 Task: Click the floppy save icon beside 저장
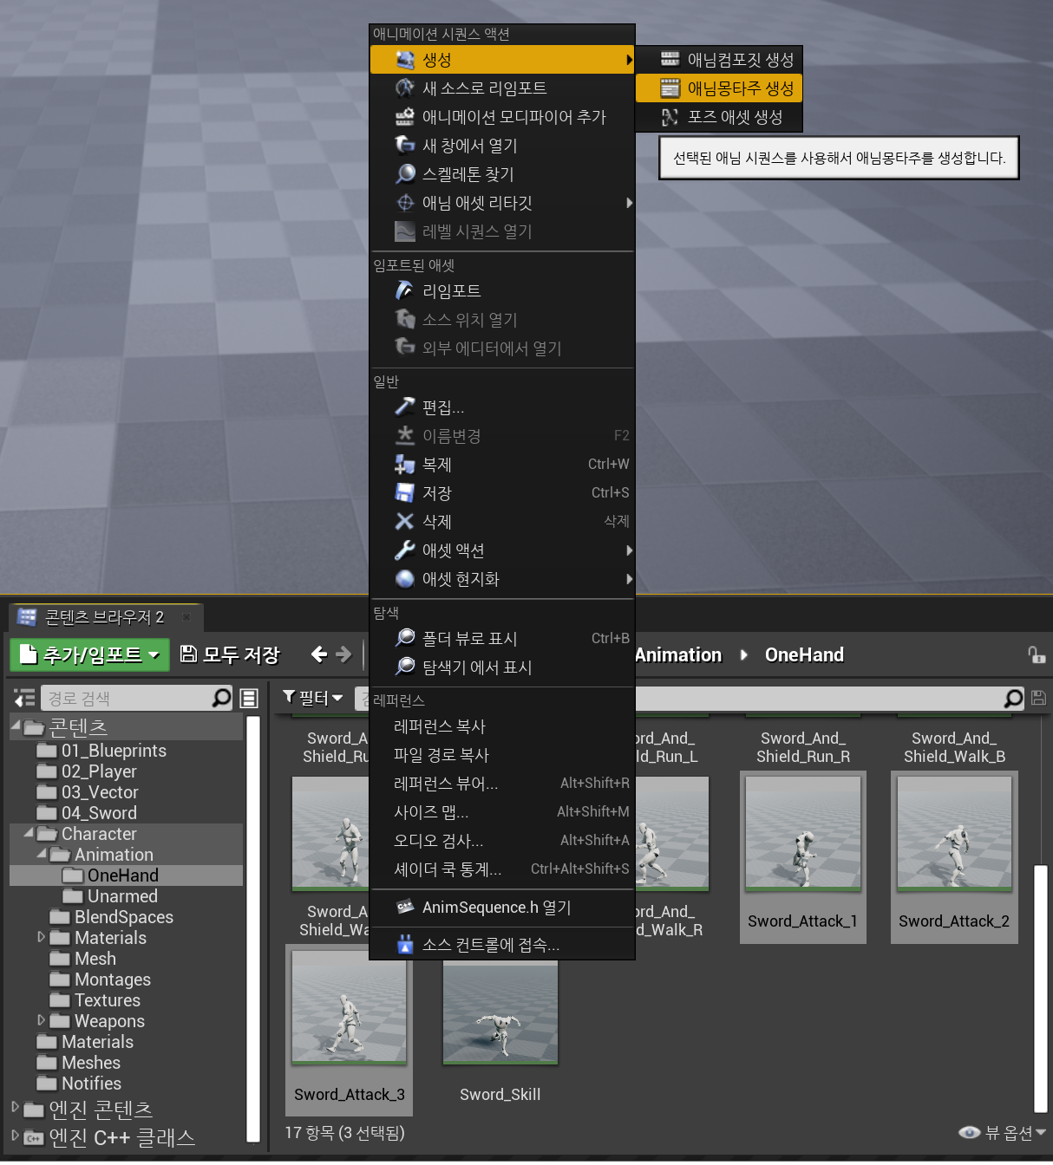click(x=405, y=493)
